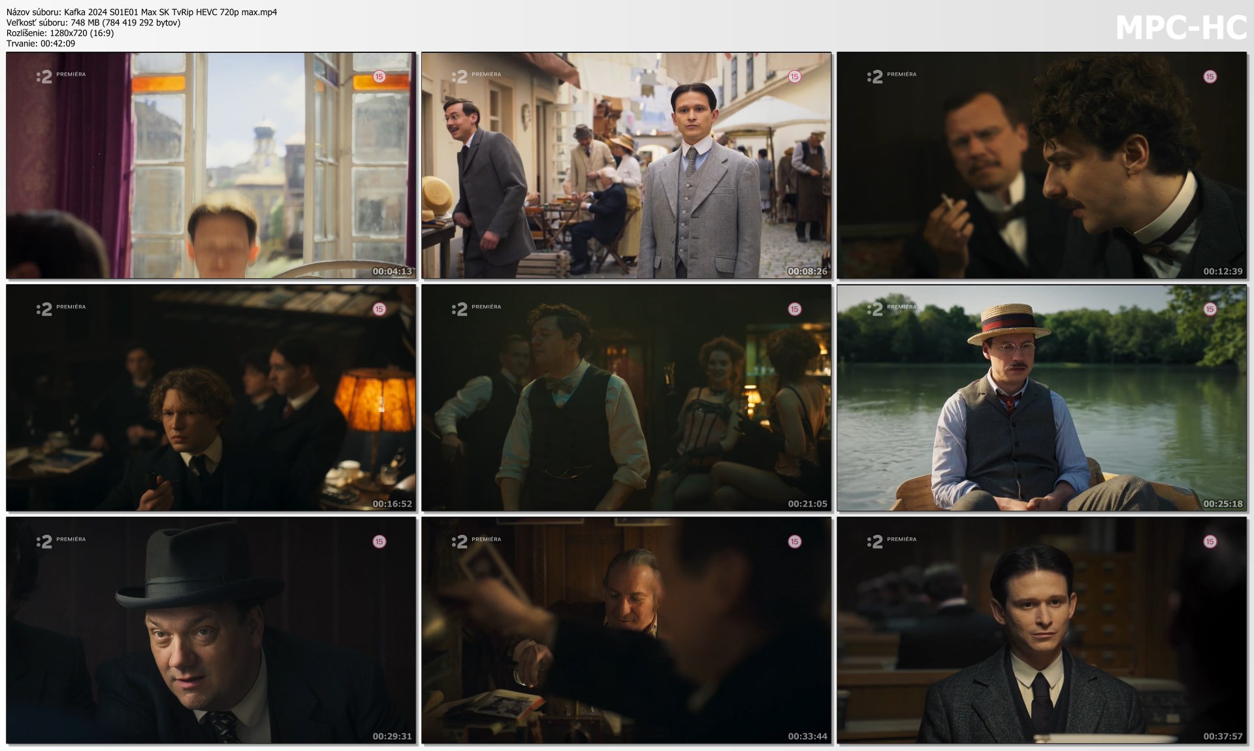Select the duration line 00:42:09
The image size is (1254, 751).
tap(40, 43)
